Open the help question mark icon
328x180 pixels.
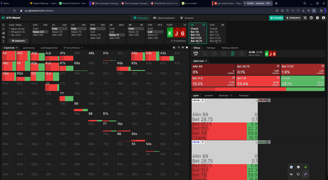[311, 18]
